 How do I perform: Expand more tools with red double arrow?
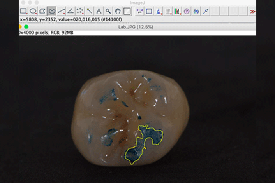[252, 11]
